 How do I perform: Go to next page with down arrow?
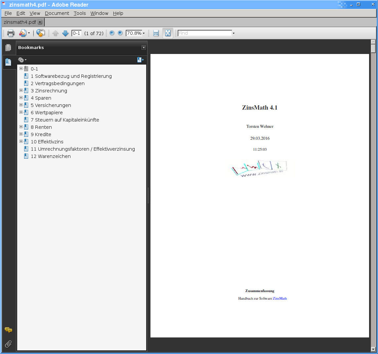65,33
